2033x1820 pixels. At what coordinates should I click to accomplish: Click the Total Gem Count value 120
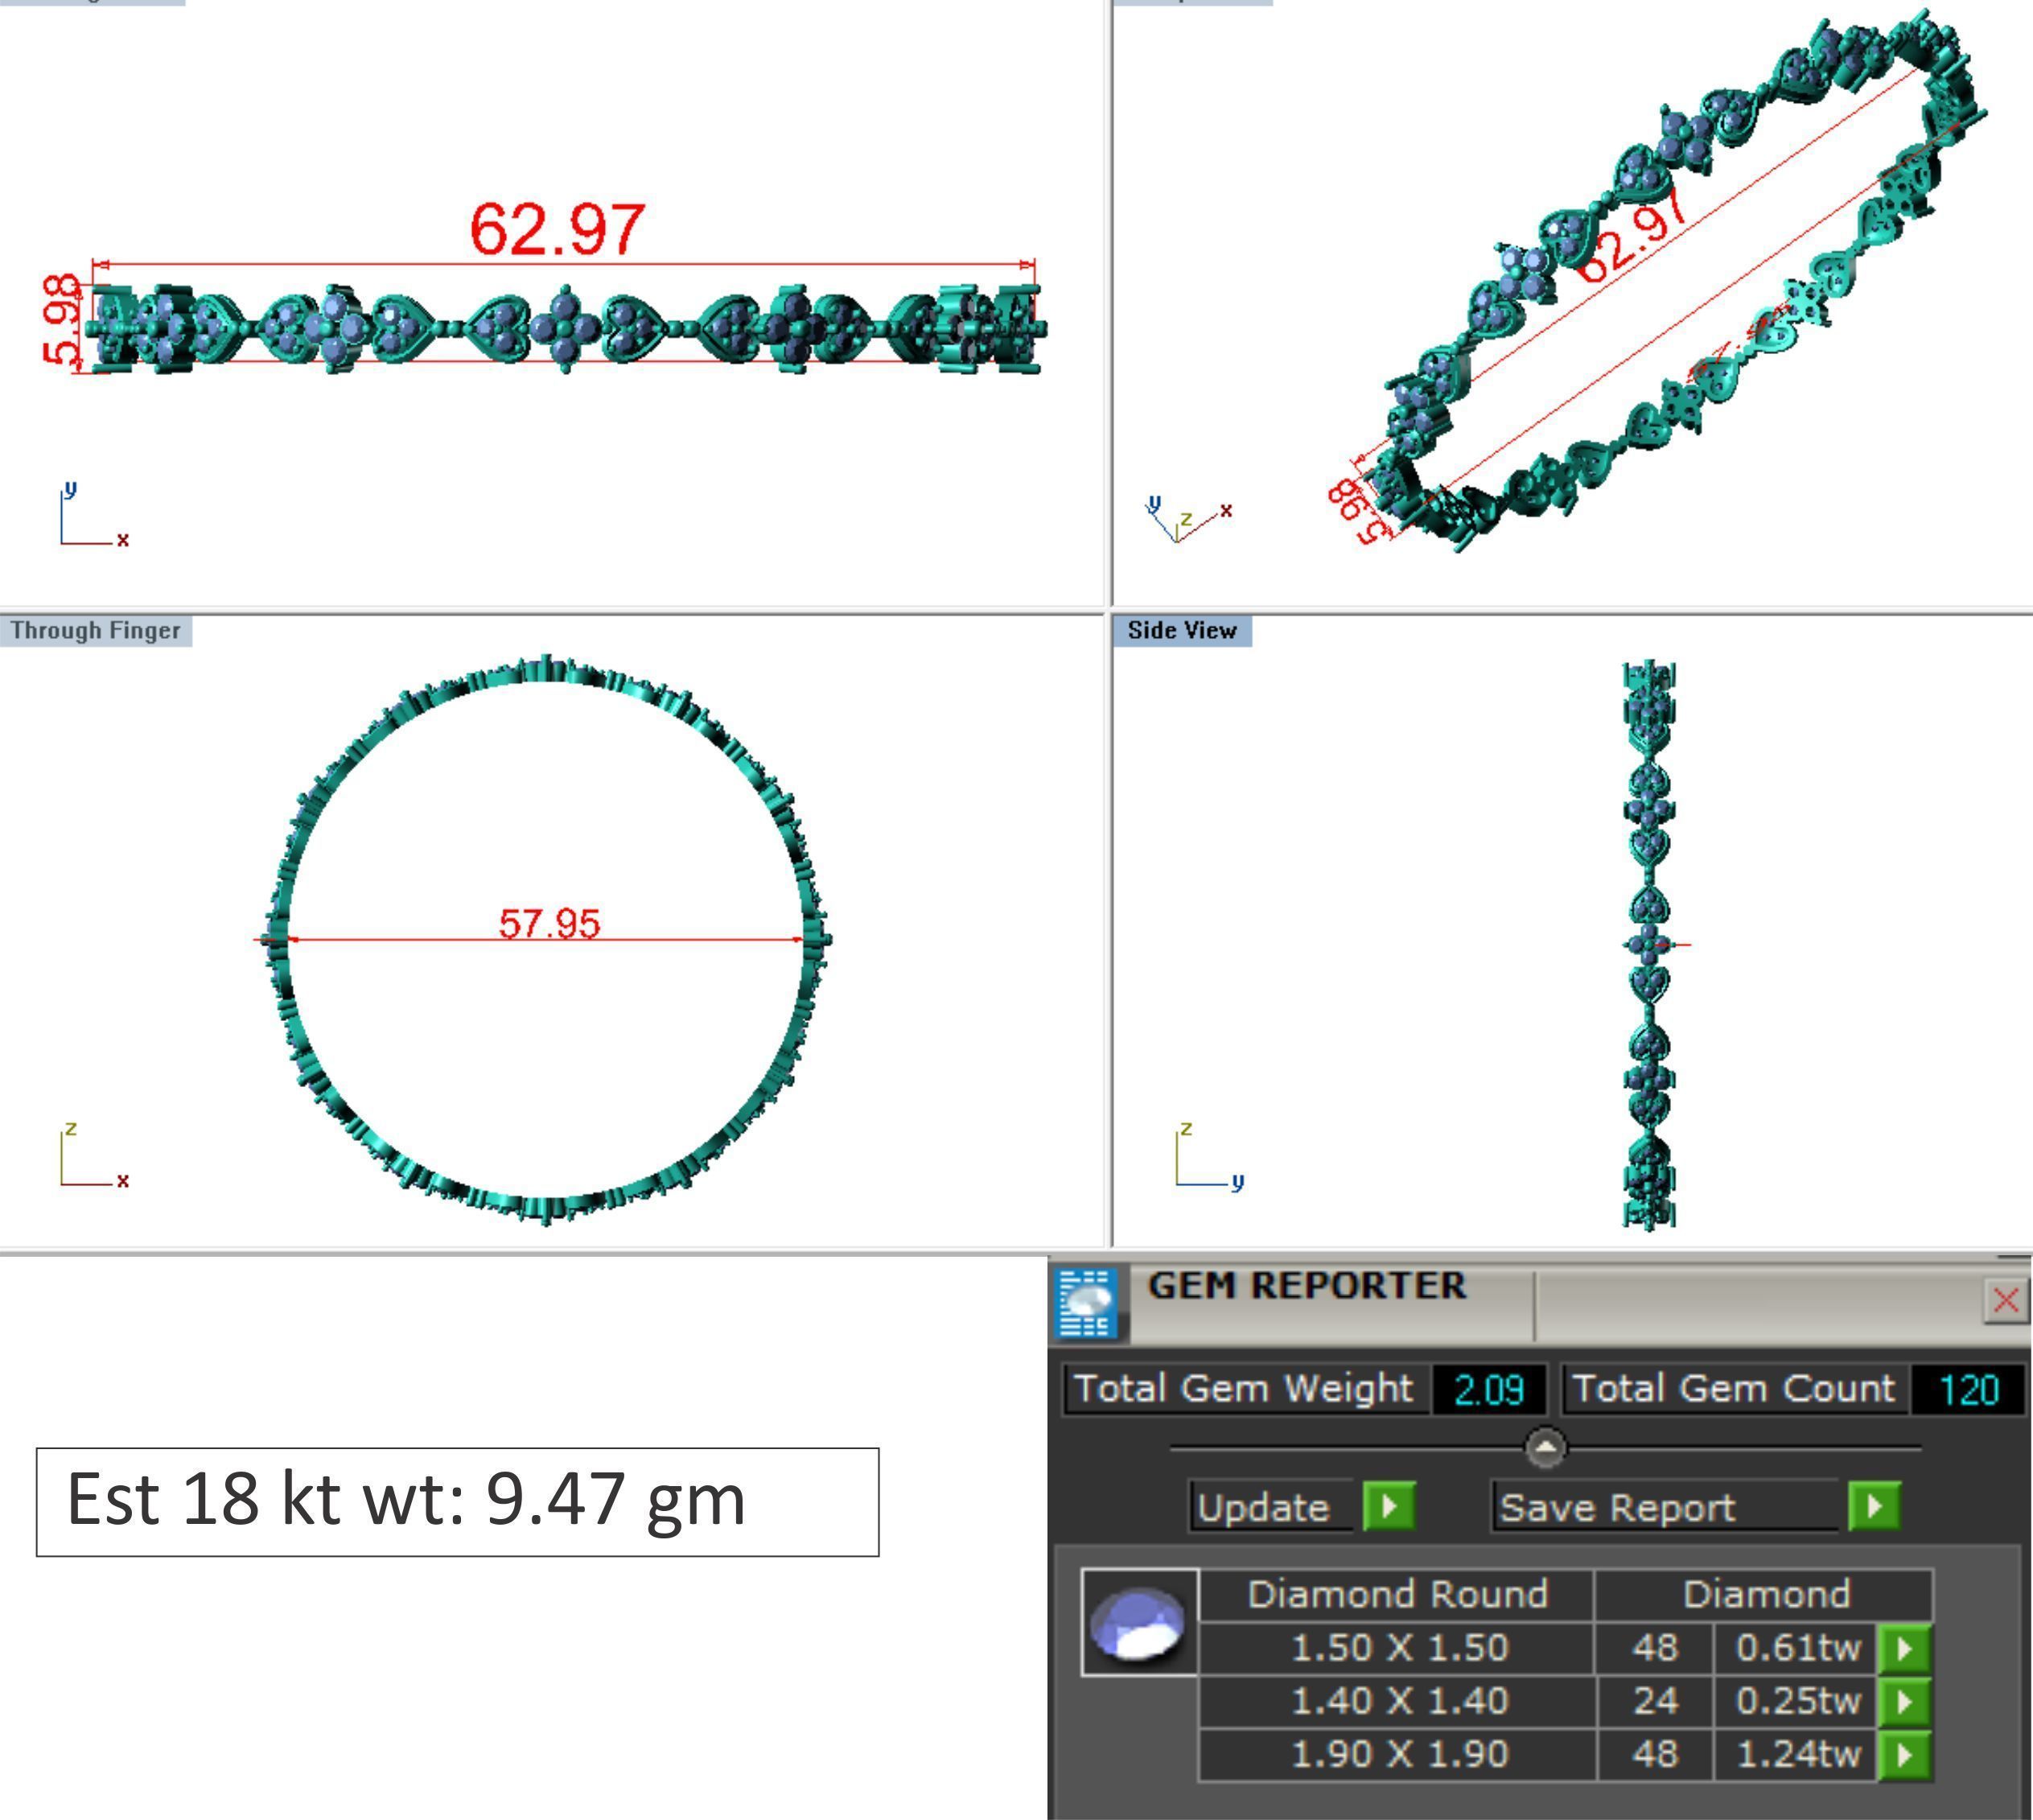click(1967, 1390)
